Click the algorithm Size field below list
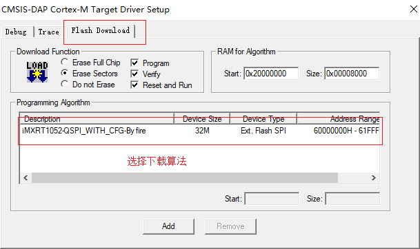 [x=352, y=199]
